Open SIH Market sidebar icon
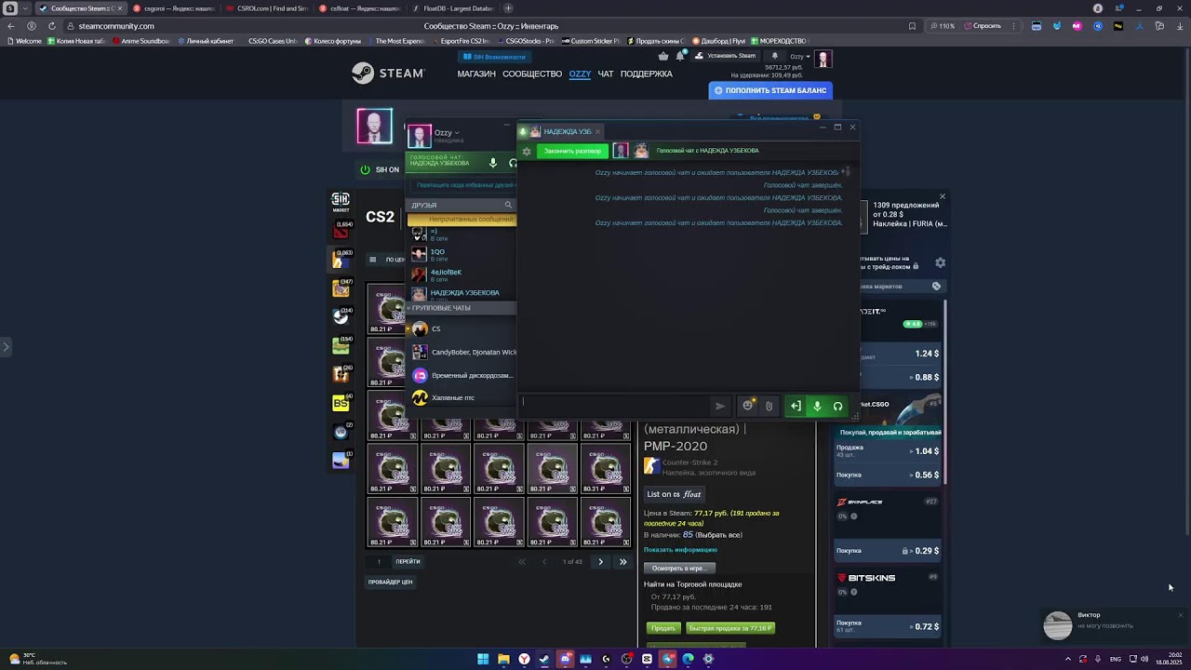Image resolution: width=1191 pixels, height=670 pixels. (341, 202)
